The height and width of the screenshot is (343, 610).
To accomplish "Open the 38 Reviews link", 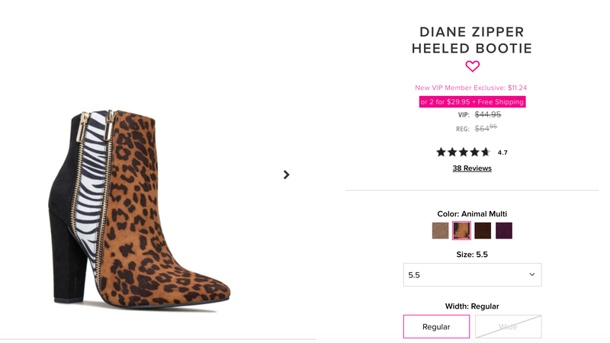I will click(472, 168).
